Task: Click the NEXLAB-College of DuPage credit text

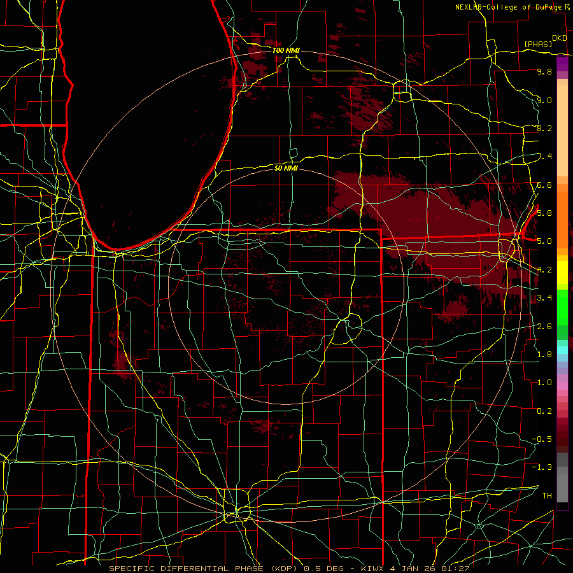Action: [x=509, y=7]
